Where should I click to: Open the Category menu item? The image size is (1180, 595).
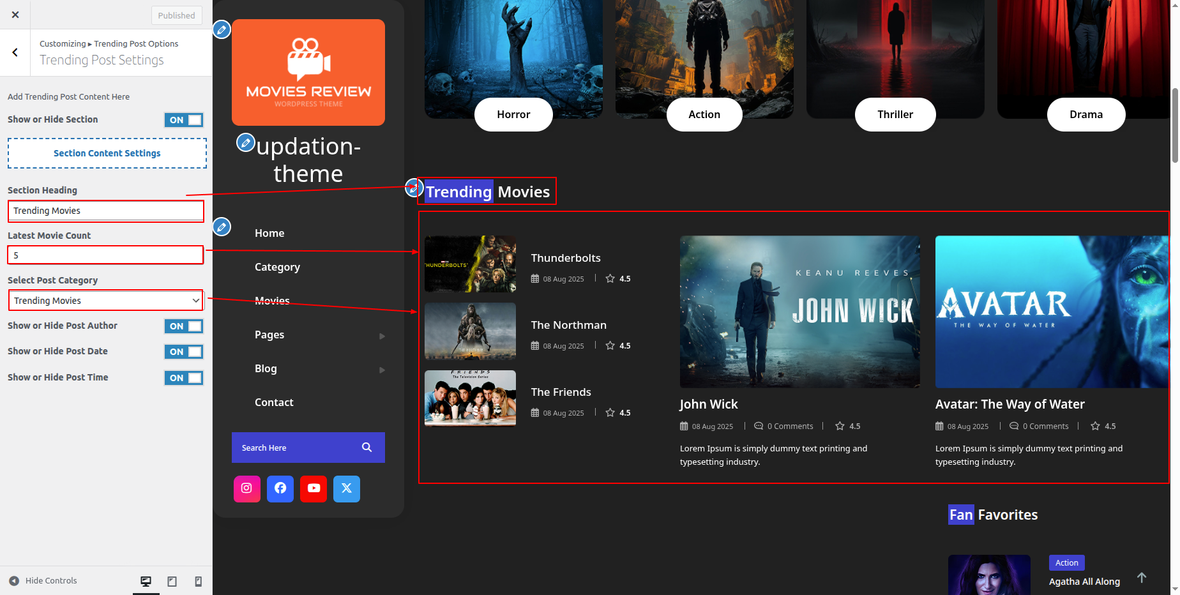[277, 267]
